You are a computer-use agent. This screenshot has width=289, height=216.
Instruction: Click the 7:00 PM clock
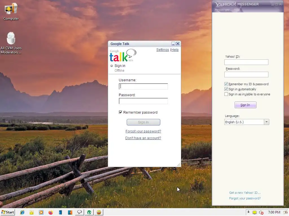[274, 212]
